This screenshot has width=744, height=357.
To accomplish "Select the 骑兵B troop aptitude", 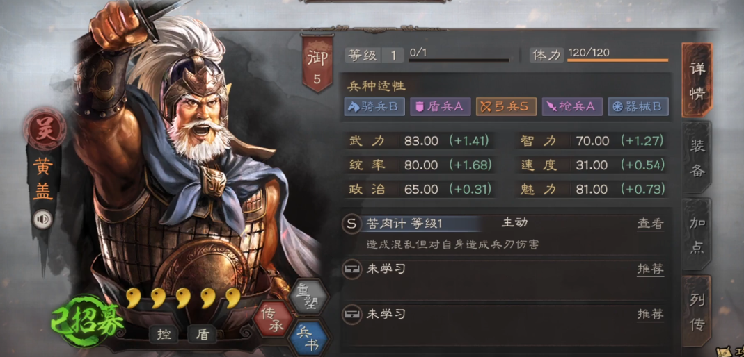I will [374, 106].
